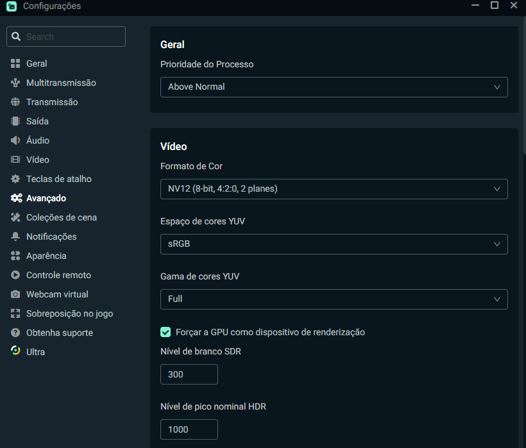
Task: Go to the Saída settings section
Action: (37, 121)
